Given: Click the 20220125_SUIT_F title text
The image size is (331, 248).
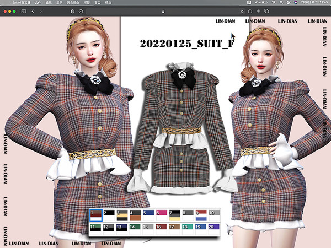Looking at the screenshot, I should click(187, 44).
